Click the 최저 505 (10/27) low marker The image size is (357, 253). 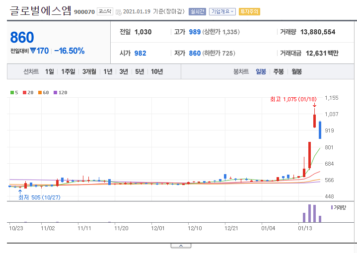tap(39, 197)
